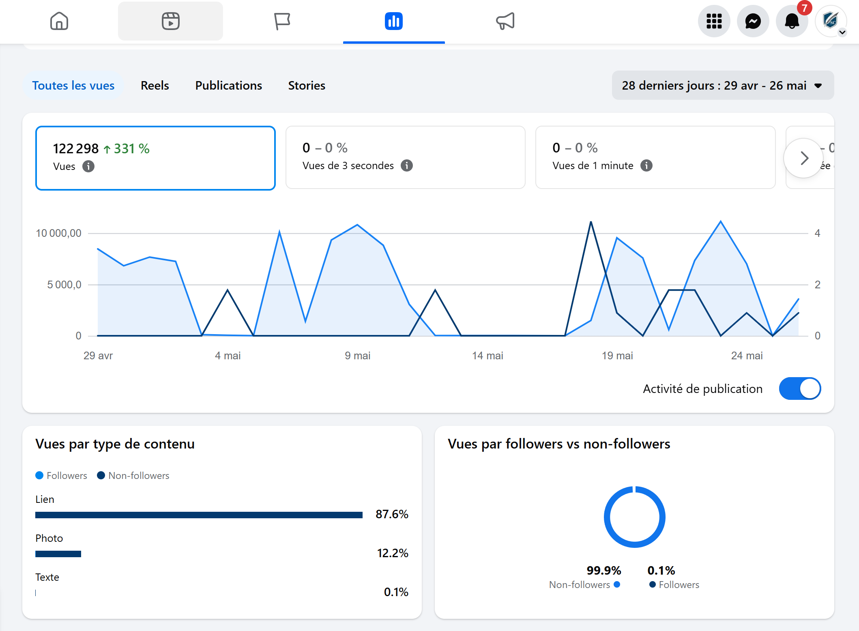Click the Non-followers legend in content type card

pos(133,475)
